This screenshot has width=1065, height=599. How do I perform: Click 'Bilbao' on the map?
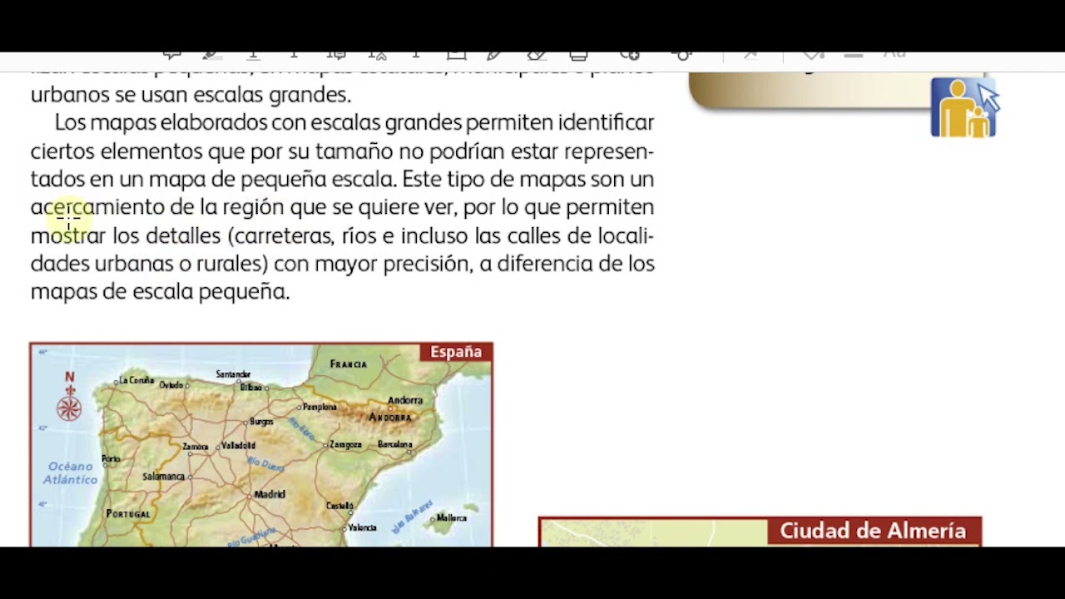(250, 387)
